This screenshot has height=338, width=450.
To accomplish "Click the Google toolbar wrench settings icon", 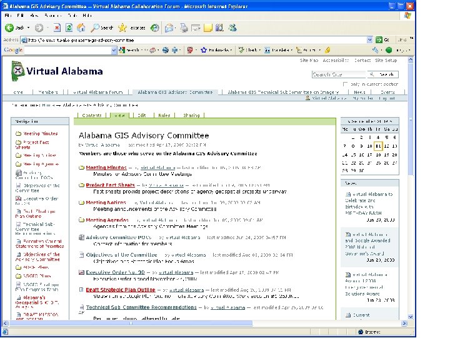I will click(x=375, y=50).
